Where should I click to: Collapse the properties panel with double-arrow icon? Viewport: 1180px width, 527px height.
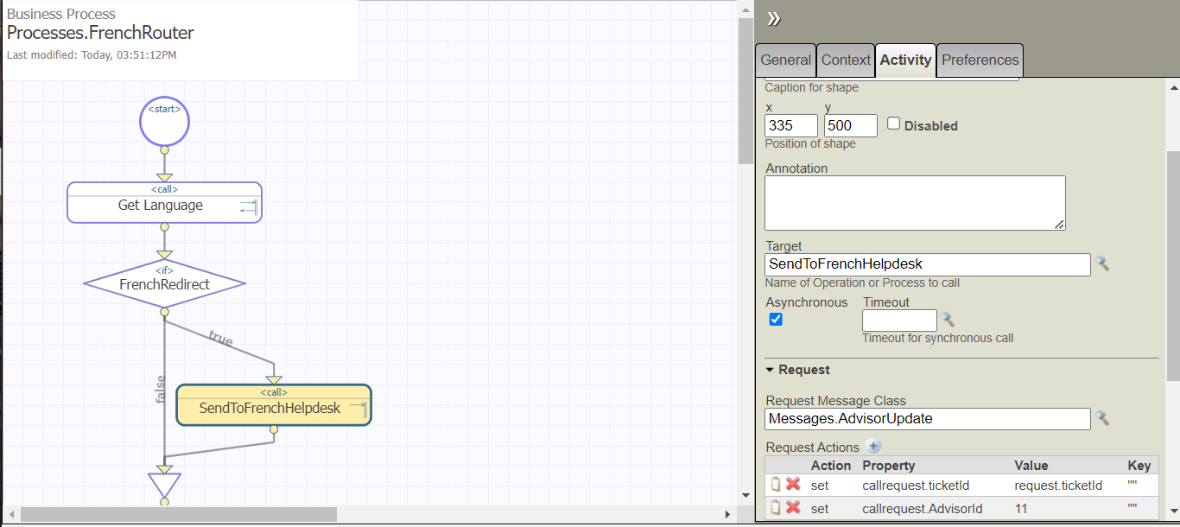774,19
